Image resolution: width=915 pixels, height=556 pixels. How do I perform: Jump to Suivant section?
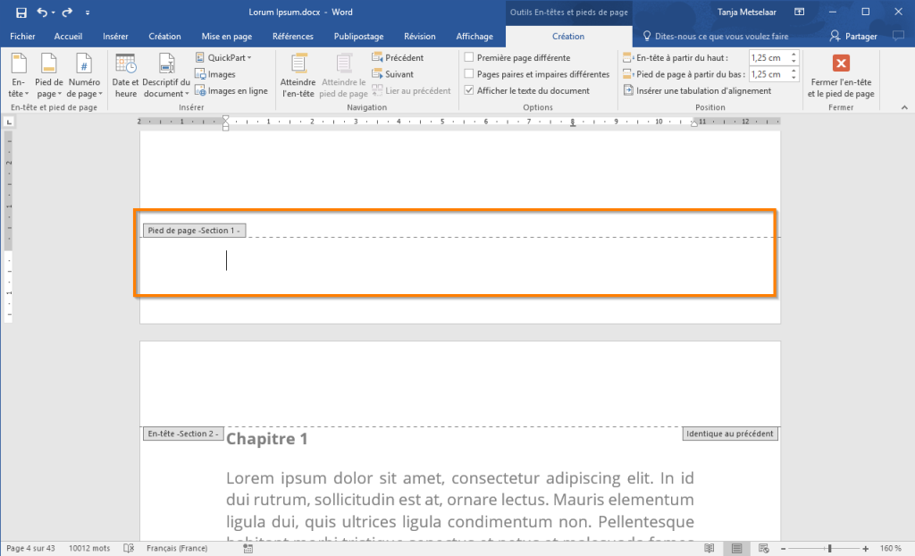click(393, 74)
